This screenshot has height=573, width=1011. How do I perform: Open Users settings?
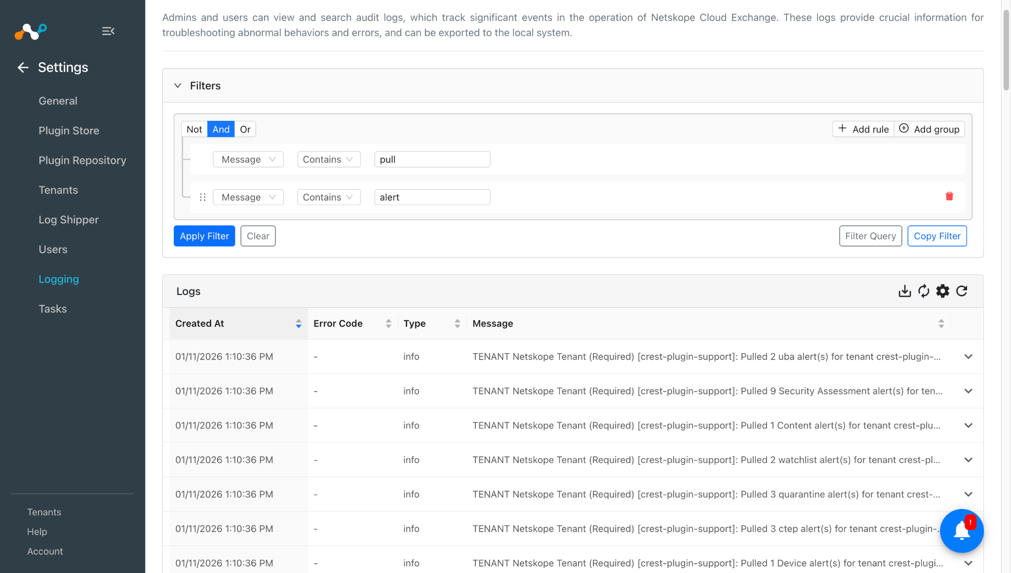pos(53,250)
